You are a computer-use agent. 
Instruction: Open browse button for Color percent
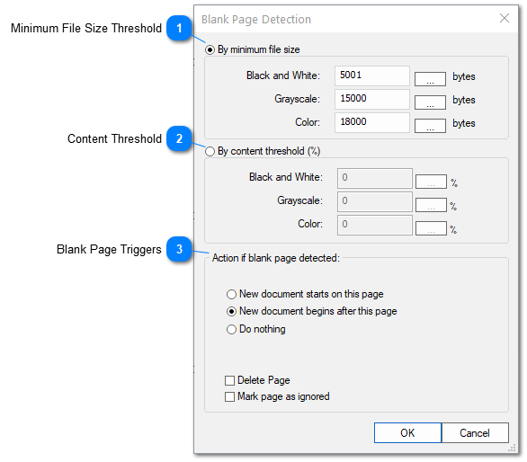click(431, 228)
